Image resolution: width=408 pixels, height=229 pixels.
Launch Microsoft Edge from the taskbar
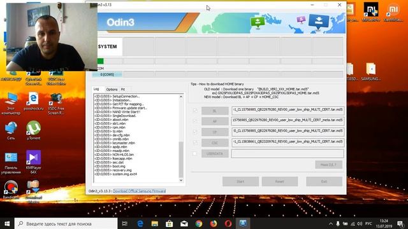pos(140,223)
